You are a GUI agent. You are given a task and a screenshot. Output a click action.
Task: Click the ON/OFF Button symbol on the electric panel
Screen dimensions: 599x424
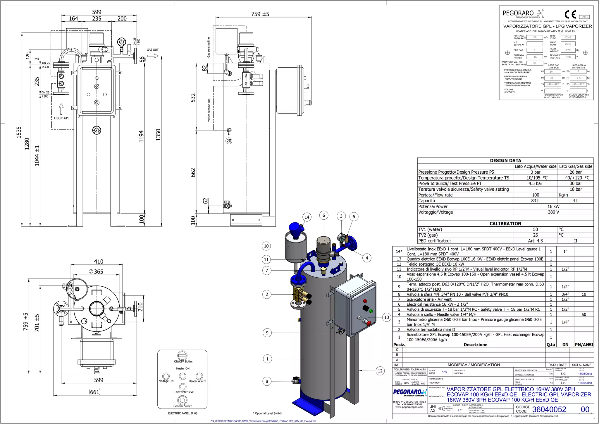[182, 355]
